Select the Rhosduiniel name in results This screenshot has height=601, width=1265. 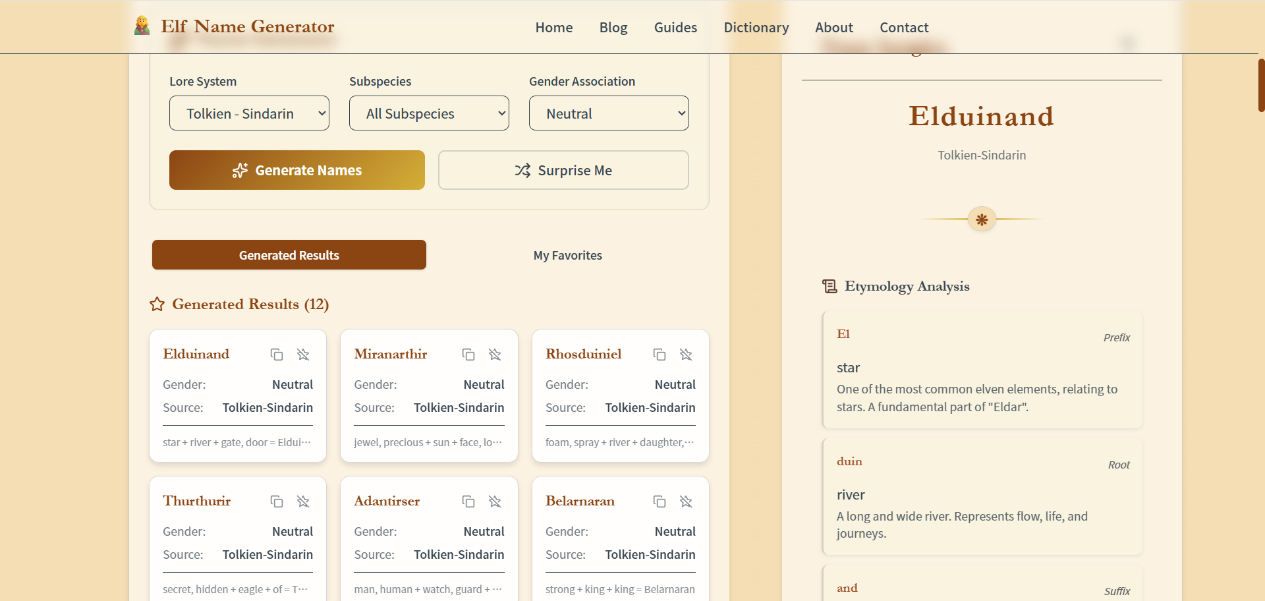(584, 354)
